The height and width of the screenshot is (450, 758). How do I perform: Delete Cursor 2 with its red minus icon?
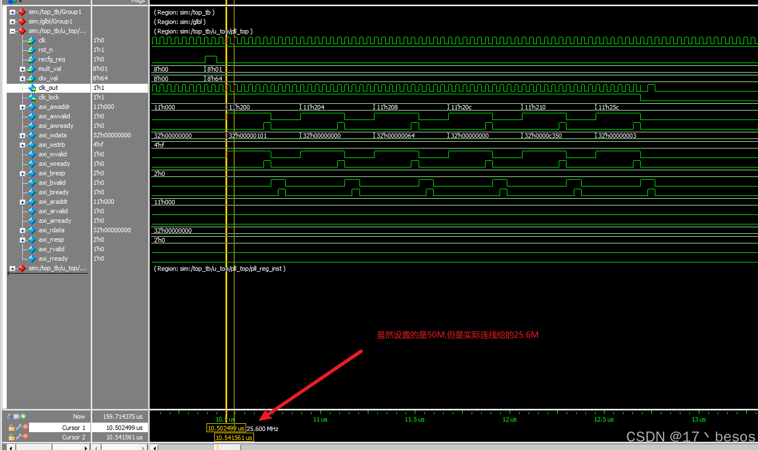pyautogui.click(x=25, y=437)
